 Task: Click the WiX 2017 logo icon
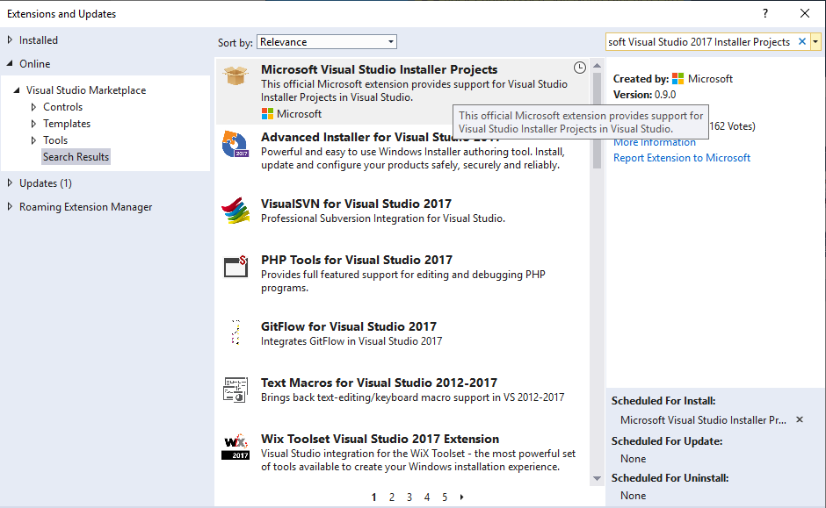pyautogui.click(x=235, y=447)
